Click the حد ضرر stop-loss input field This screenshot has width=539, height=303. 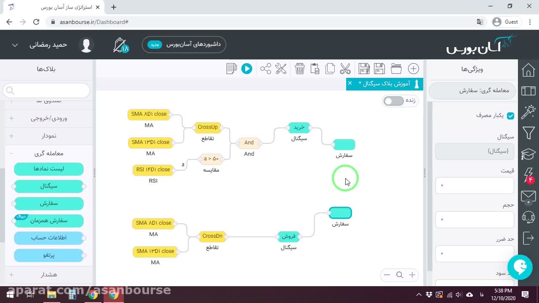click(475, 254)
